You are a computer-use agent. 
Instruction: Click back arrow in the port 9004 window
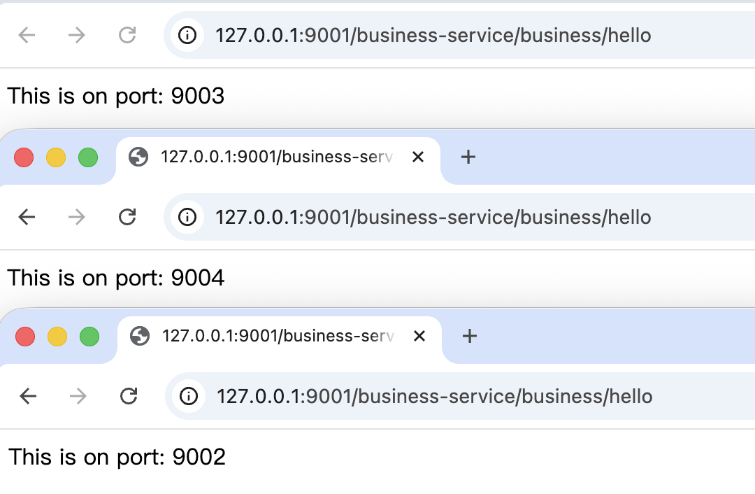[x=27, y=218]
